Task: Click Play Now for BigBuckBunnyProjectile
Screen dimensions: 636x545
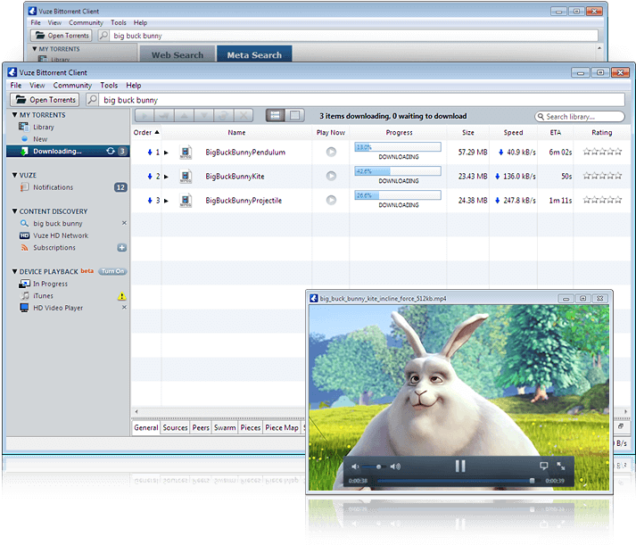Action: click(332, 200)
